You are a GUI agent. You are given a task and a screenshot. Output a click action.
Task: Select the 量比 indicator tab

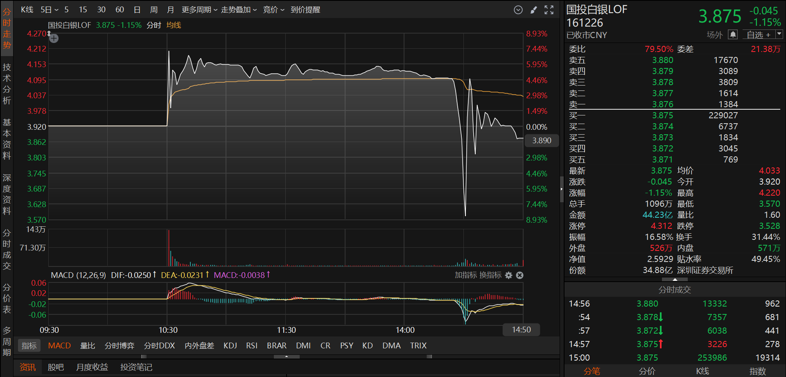88,345
